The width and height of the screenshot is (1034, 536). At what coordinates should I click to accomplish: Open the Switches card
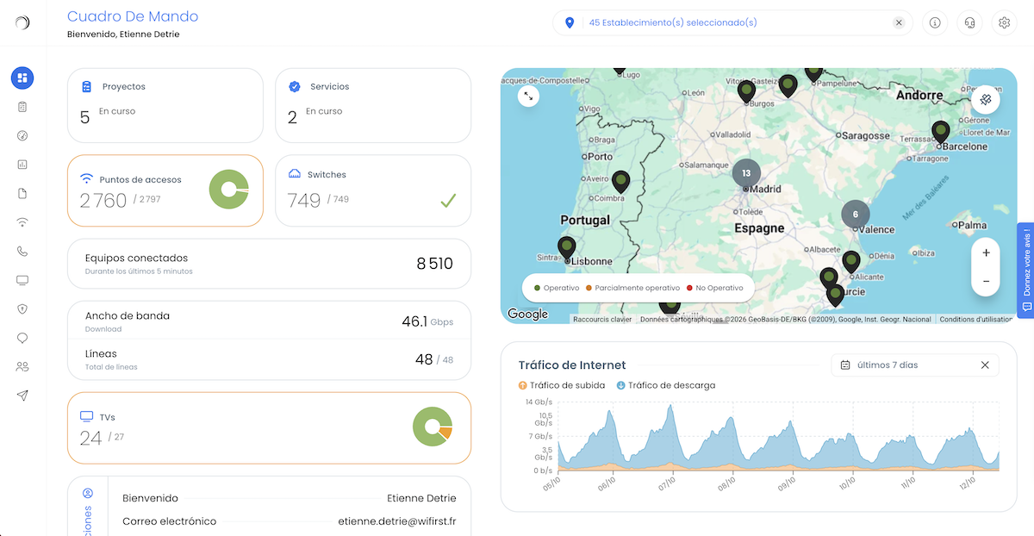click(373, 190)
